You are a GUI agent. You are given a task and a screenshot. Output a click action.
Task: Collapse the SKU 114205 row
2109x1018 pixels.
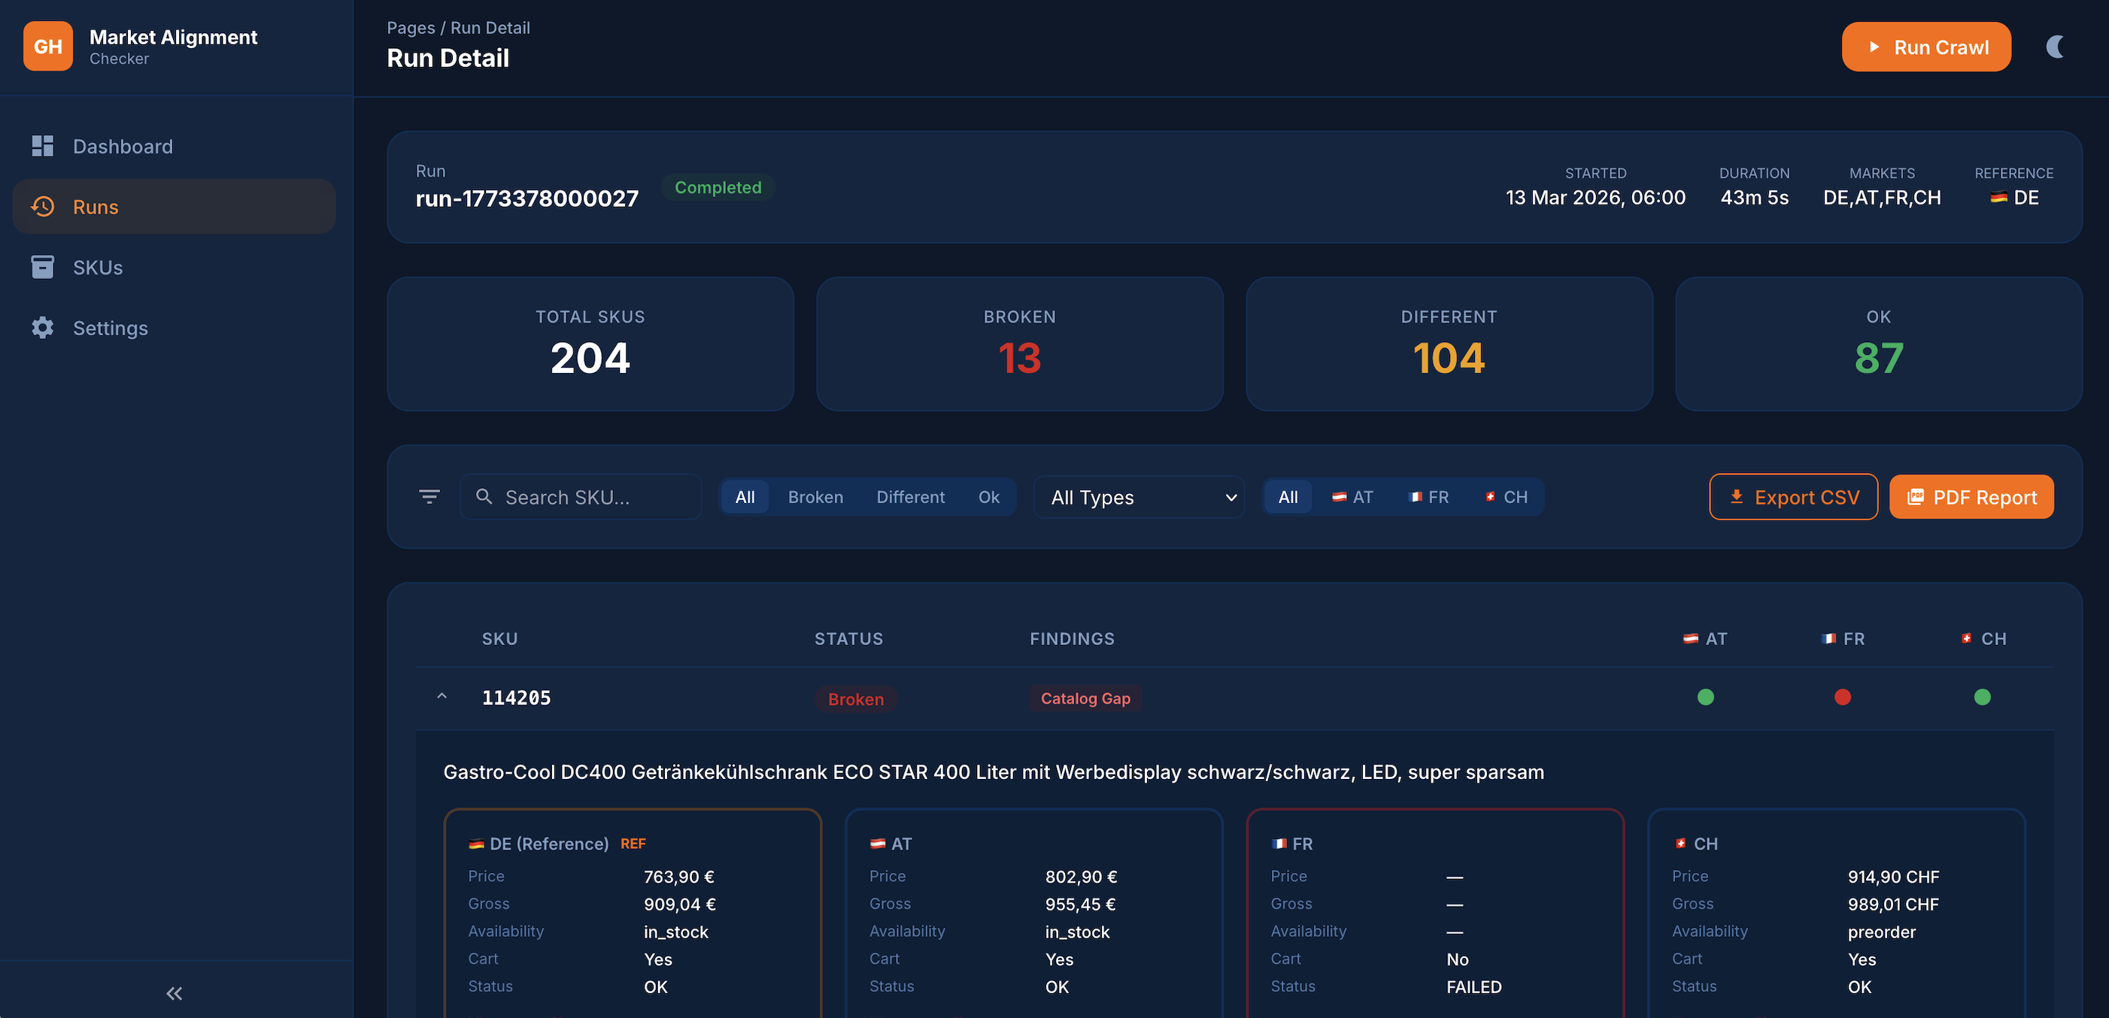pyautogui.click(x=442, y=696)
